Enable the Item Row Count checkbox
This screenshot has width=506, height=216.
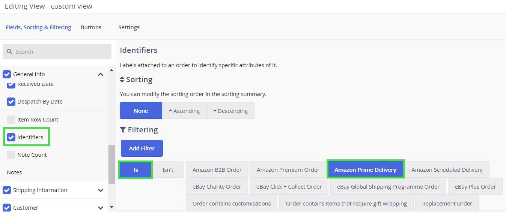coord(11,120)
